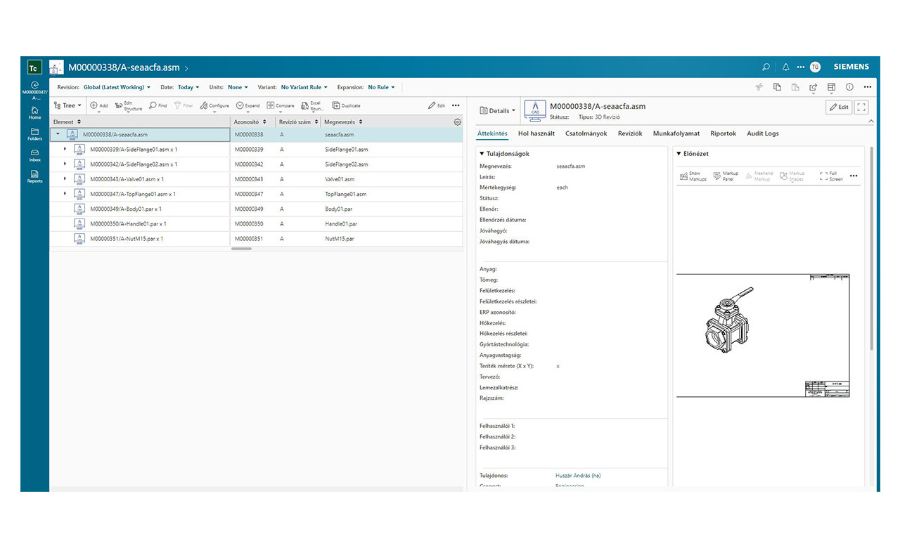Open notifications bell icon
Screen dimensions: 900x548
click(x=785, y=67)
